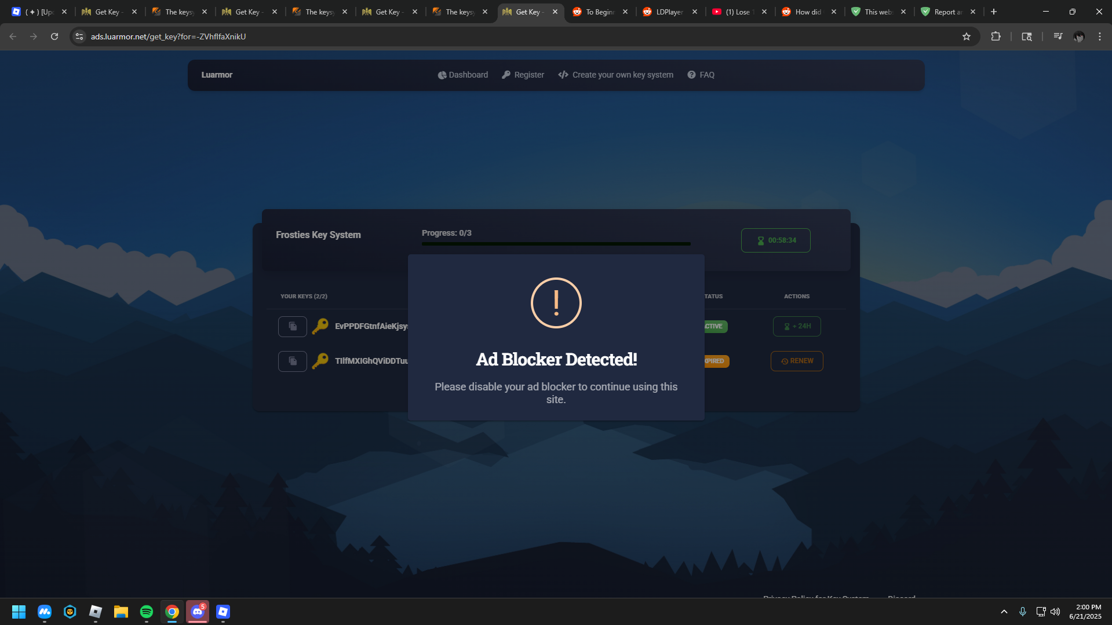Bookmark this page with the star icon
1112x625 pixels.
[966, 36]
